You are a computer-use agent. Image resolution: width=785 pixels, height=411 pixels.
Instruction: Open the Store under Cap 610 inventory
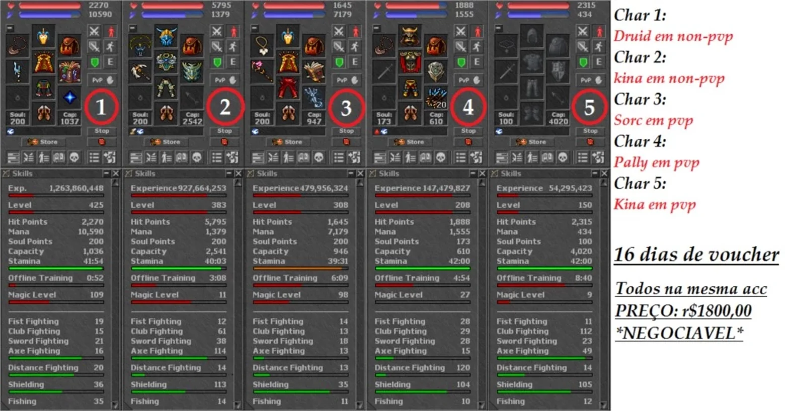tap(410, 142)
